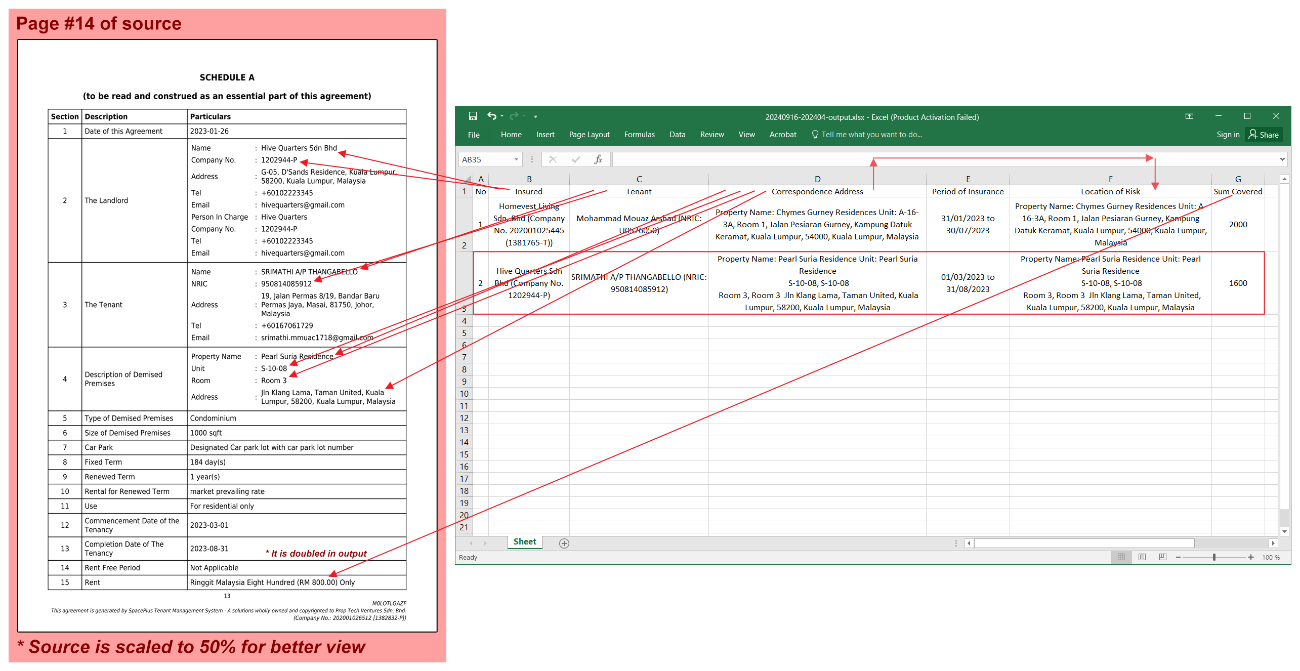Click the Correspondence Address header cell

tap(817, 191)
